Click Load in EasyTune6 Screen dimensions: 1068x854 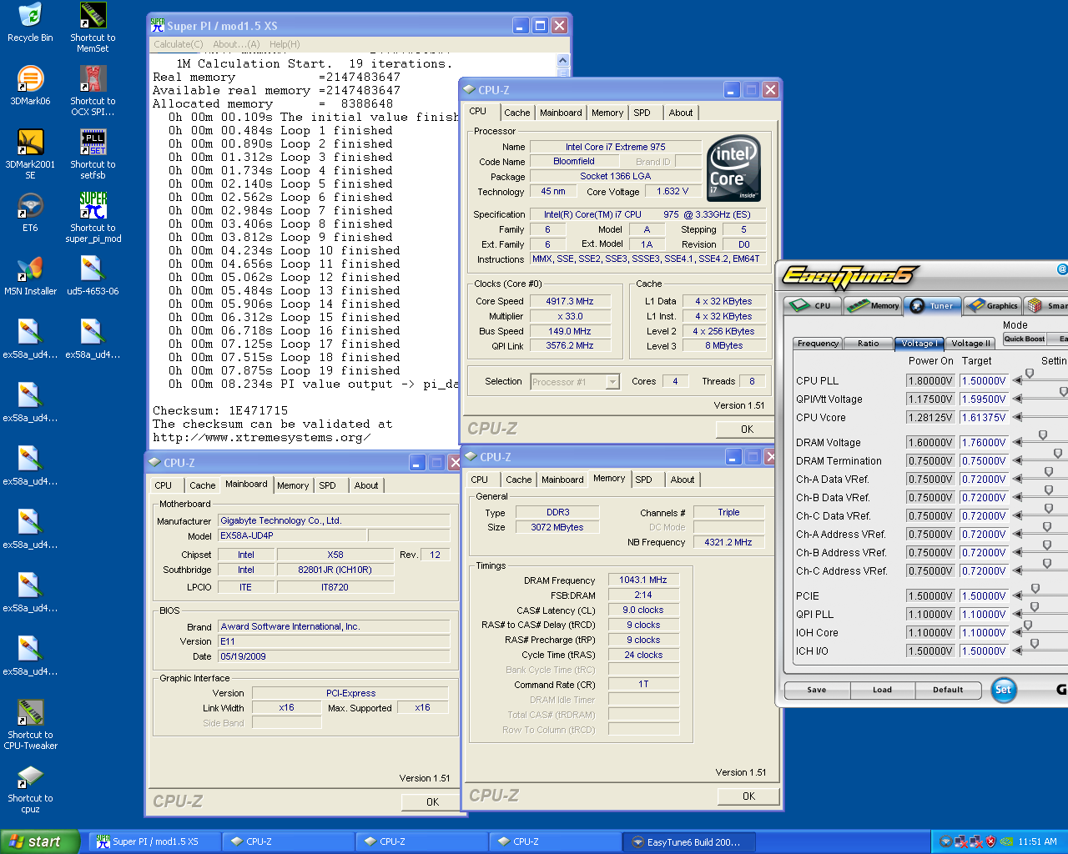[882, 690]
